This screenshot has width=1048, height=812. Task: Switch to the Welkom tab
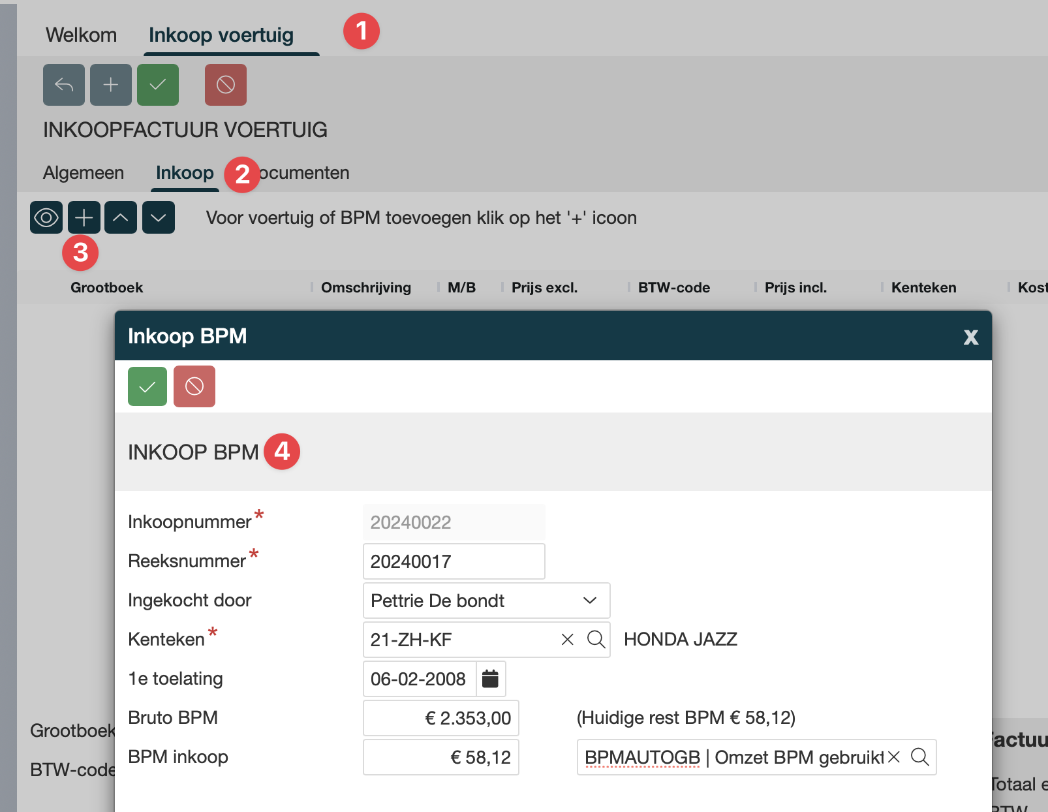coord(82,35)
